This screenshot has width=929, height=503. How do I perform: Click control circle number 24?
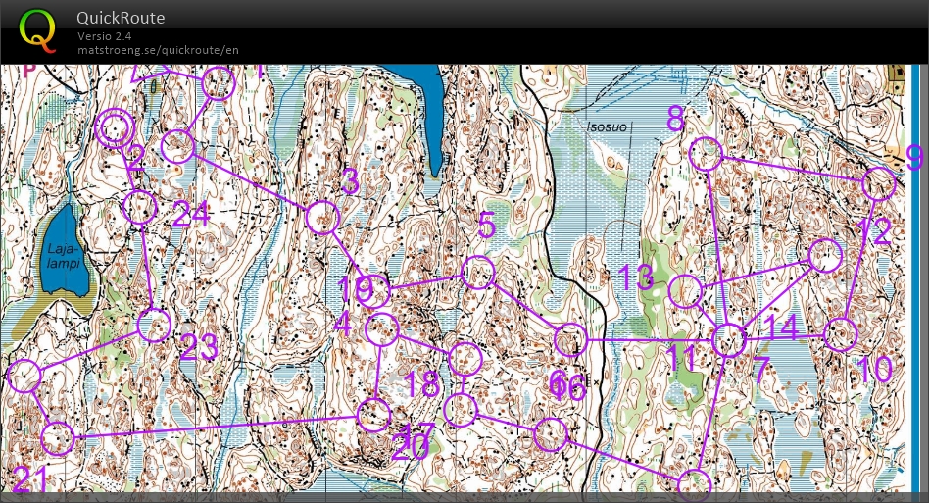pos(140,208)
